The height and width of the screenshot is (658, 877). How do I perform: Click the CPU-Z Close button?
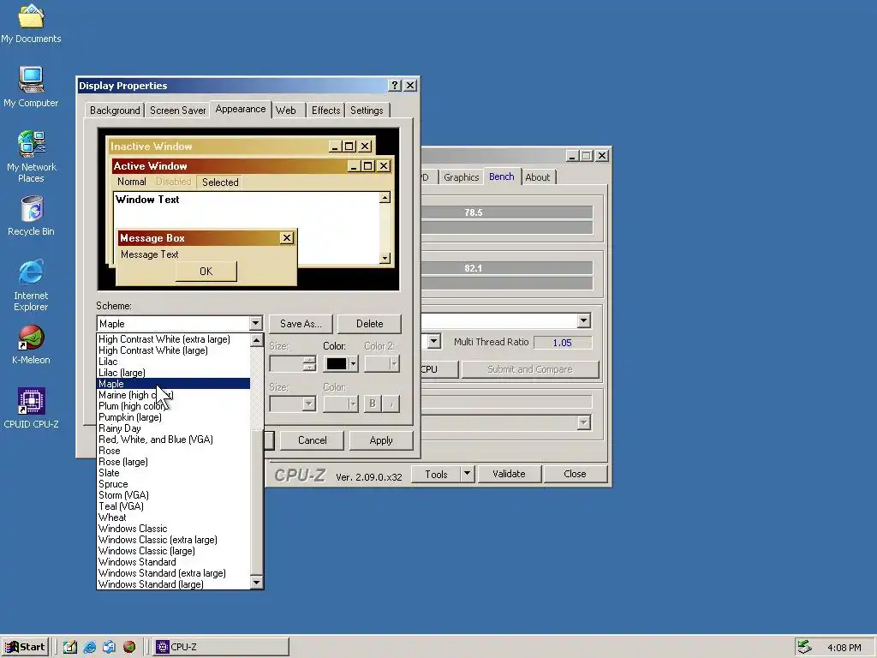[575, 474]
